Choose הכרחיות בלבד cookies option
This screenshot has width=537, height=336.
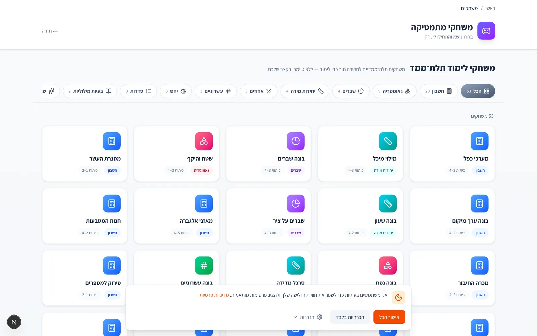tap(350, 317)
